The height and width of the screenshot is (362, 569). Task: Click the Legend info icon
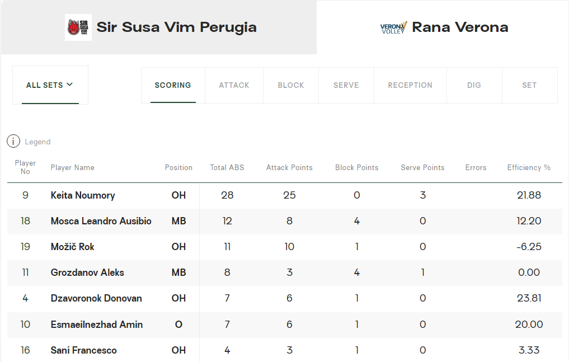tap(13, 142)
